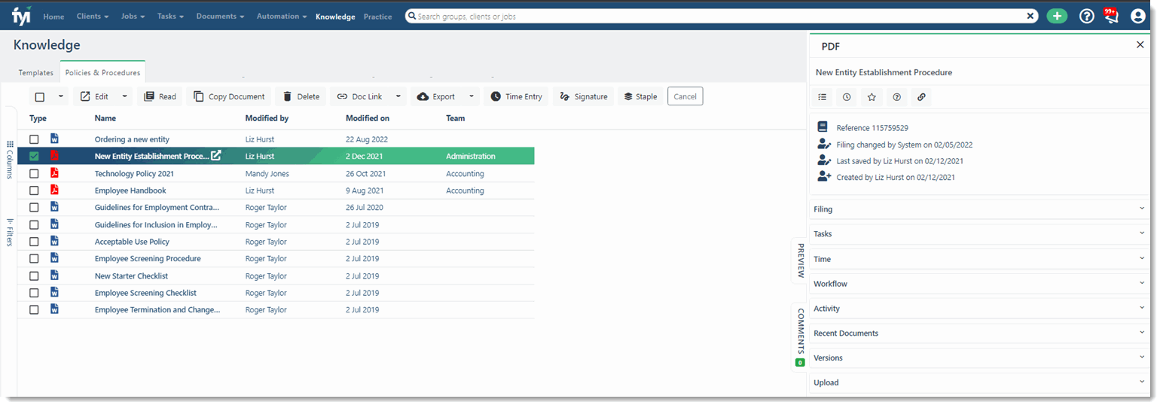This screenshot has width=1157, height=402.
Task: Click the Time Entry button
Action: click(x=517, y=96)
